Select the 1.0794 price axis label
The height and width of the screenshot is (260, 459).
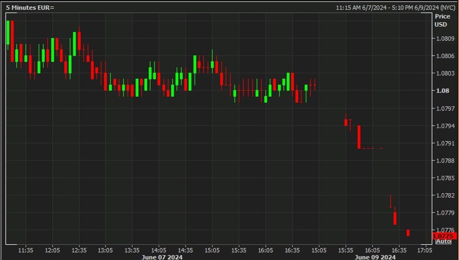click(445, 126)
